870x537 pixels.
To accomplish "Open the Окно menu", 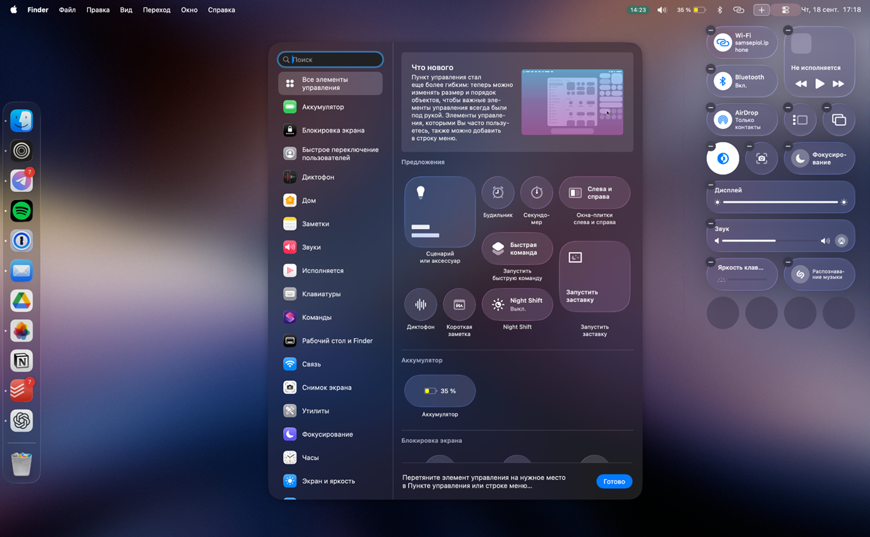I will tap(189, 10).
